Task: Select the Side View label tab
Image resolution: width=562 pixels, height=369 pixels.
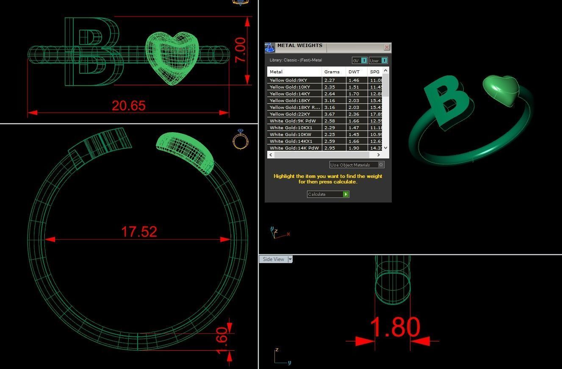Action: point(274,259)
